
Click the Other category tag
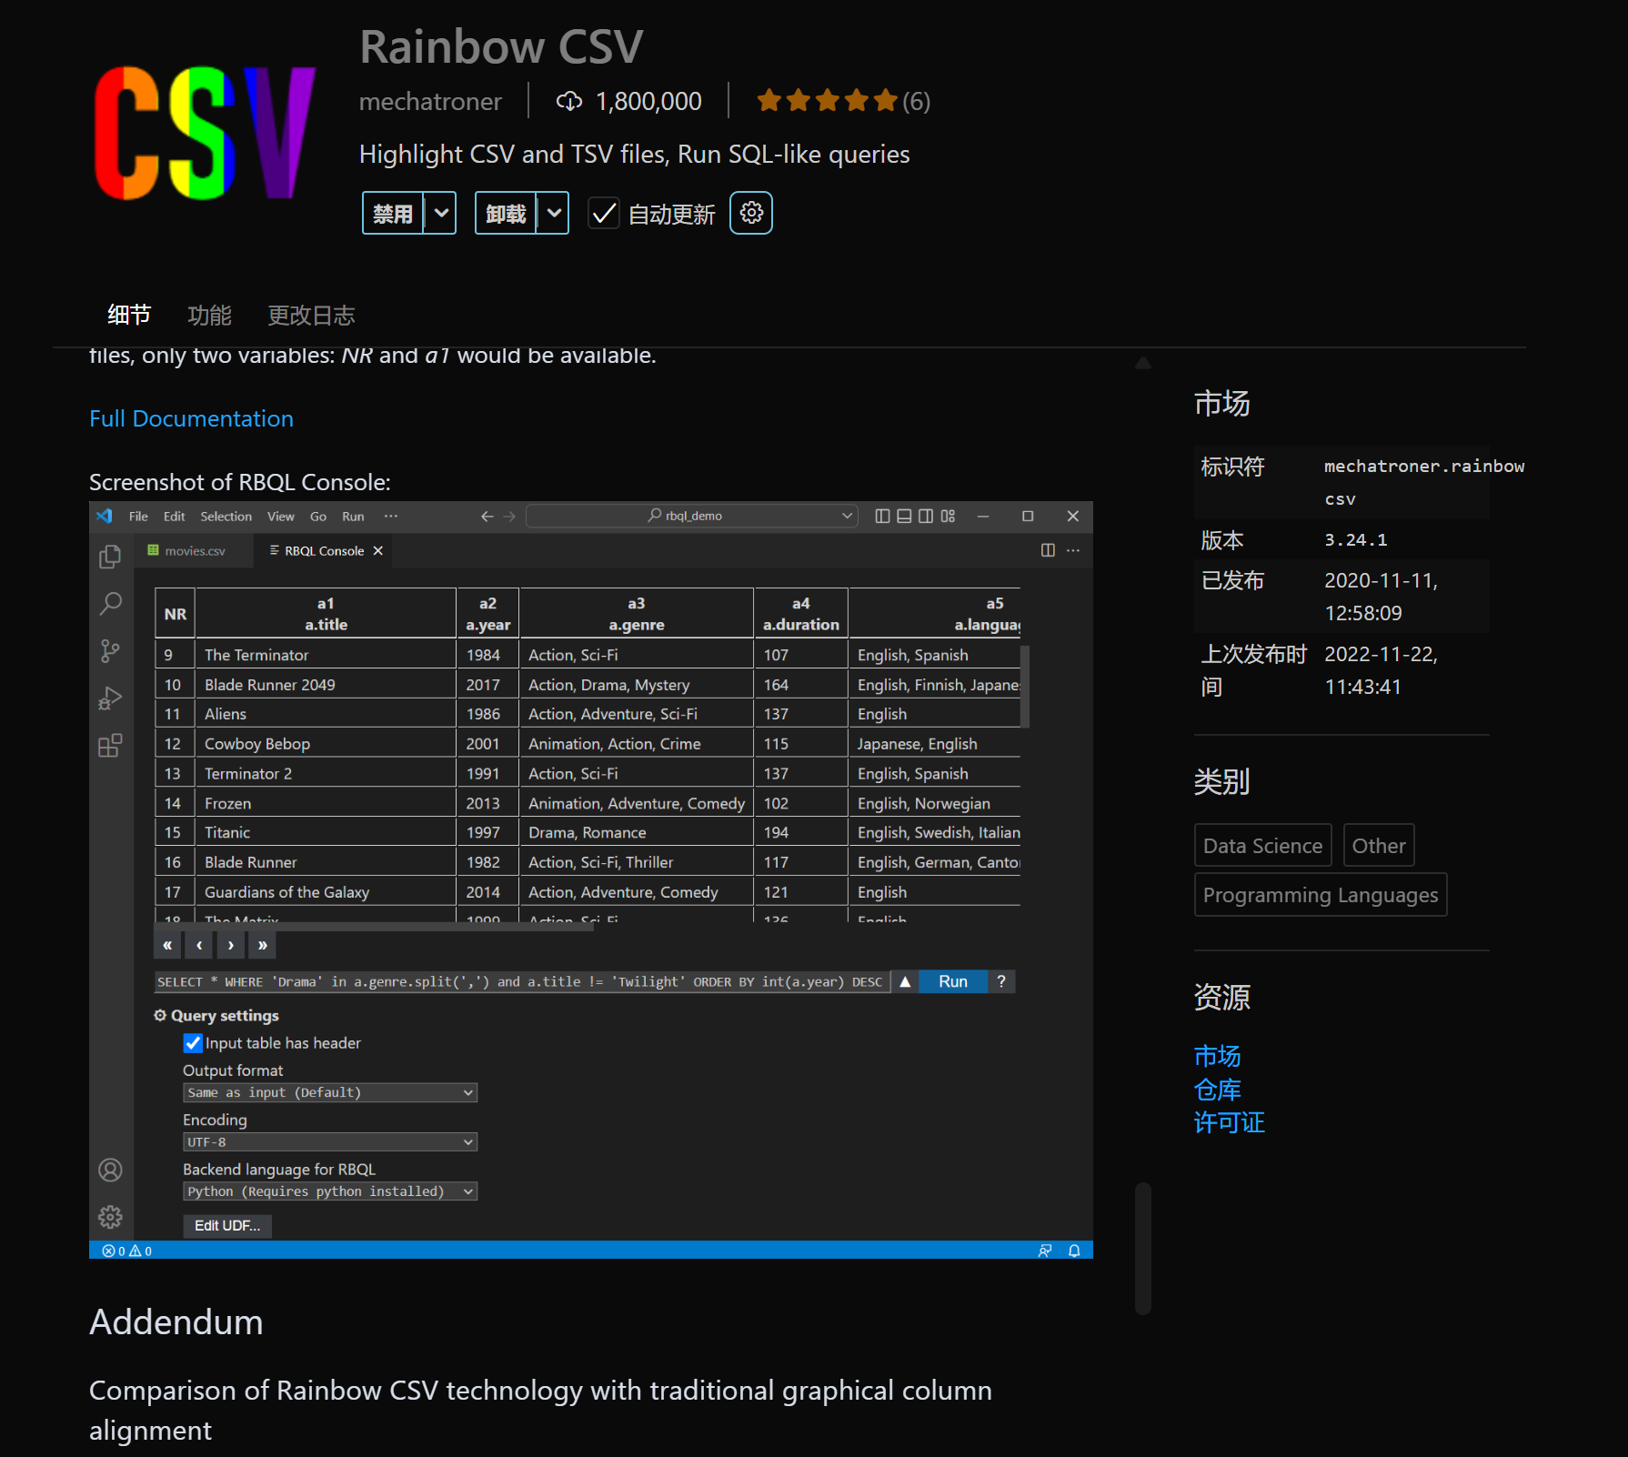point(1379,845)
